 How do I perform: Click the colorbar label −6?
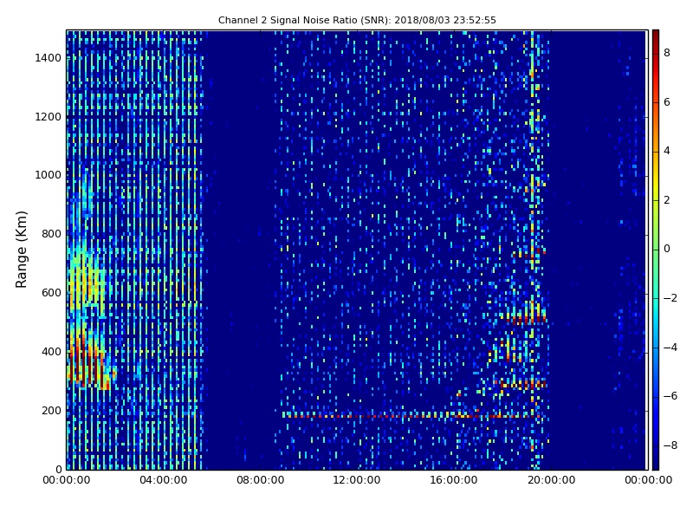[x=670, y=396]
